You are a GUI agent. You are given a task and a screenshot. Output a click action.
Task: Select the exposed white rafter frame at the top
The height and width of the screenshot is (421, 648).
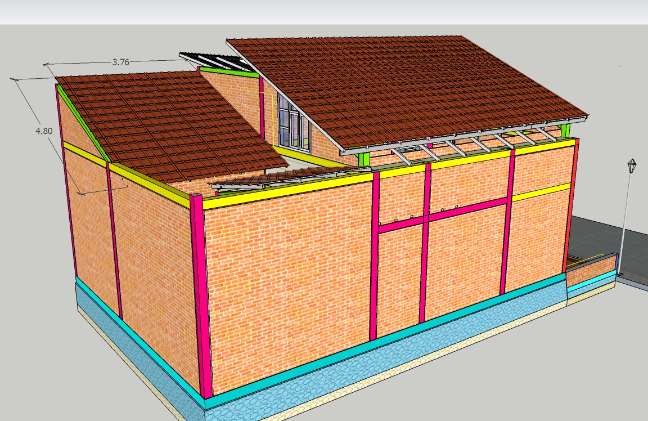(x=214, y=61)
